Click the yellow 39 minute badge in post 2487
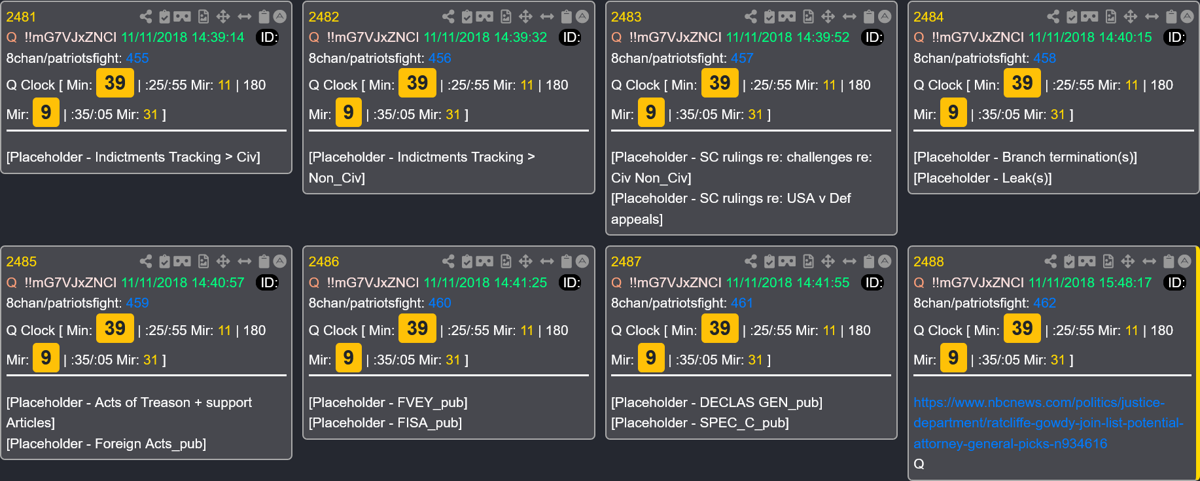Screen dimensions: 1200x481 tap(720, 328)
